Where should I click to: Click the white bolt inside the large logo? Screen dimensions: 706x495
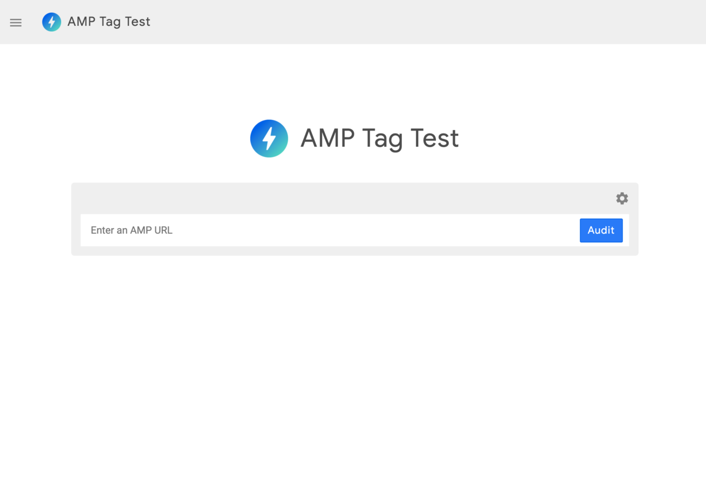click(x=269, y=138)
